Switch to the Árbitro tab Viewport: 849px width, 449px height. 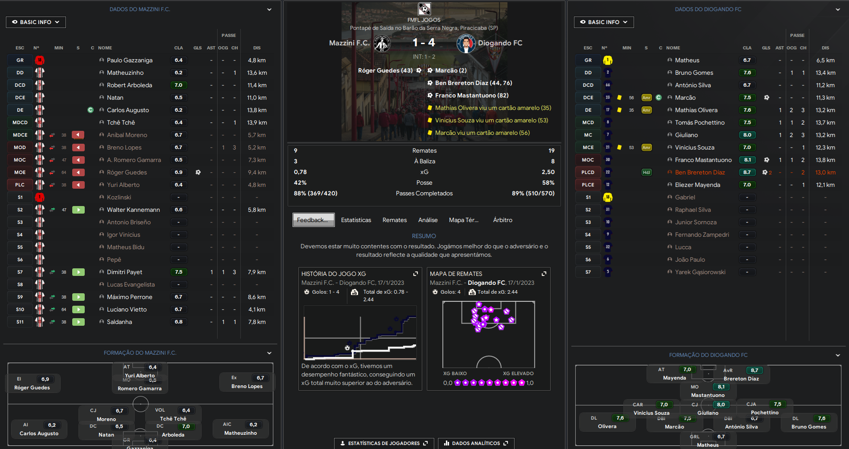(x=503, y=220)
